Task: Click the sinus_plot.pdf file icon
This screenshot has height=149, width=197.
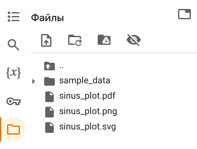Action: coord(49,96)
